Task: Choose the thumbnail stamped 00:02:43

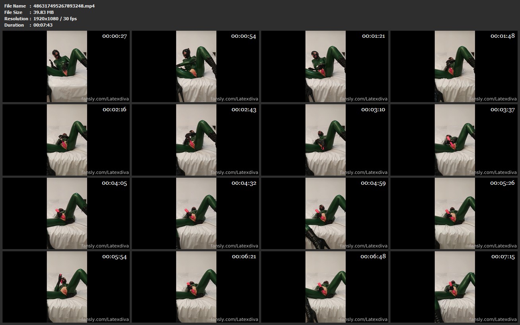Action: (x=195, y=140)
